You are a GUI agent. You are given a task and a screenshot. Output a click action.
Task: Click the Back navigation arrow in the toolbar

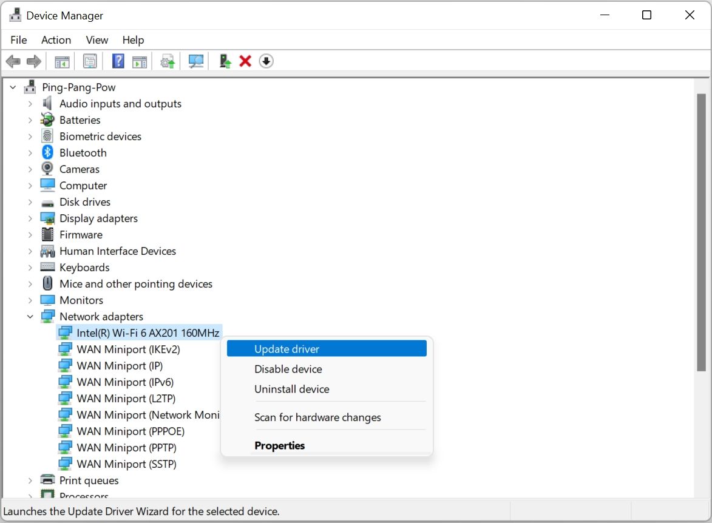pos(13,61)
